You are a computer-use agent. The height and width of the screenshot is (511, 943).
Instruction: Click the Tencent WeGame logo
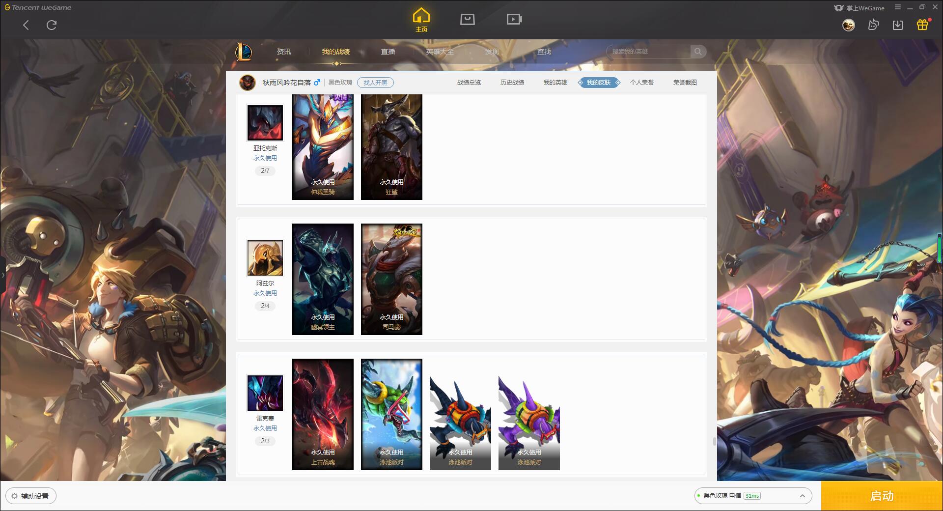point(38,7)
